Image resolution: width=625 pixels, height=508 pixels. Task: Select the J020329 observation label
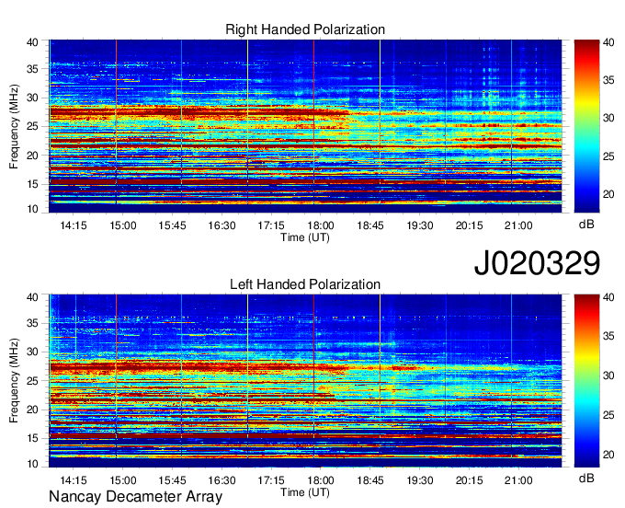[x=537, y=262]
